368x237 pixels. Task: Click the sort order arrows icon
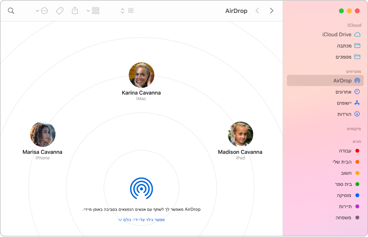(122, 11)
